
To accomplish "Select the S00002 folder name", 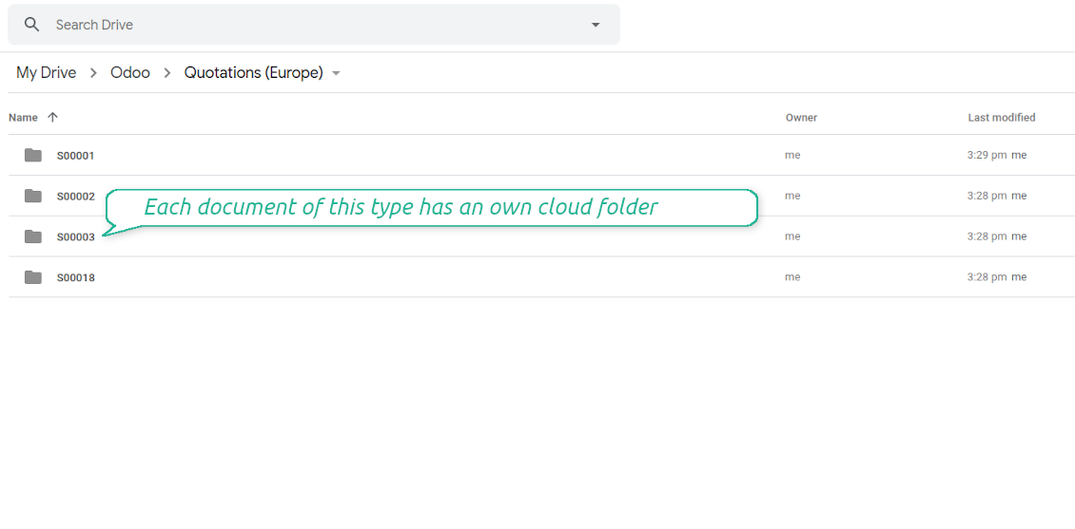I will pos(75,197).
